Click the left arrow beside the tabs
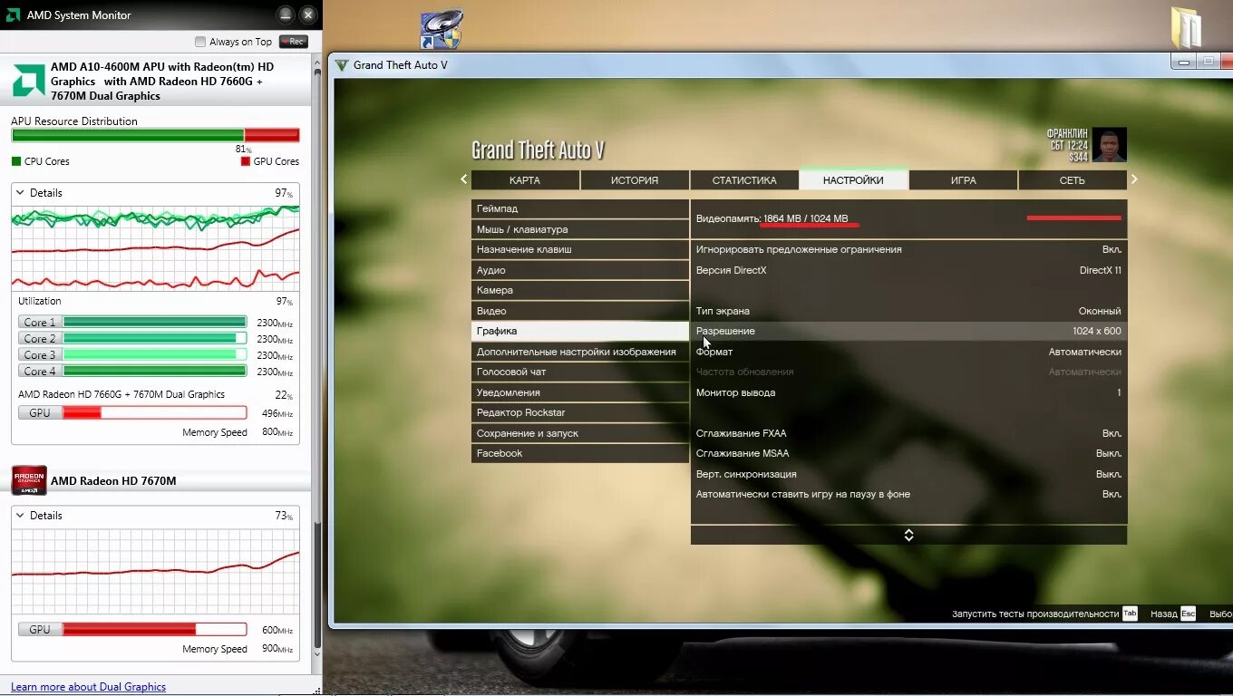Viewport: 1233px width, 696px height. tap(463, 179)
